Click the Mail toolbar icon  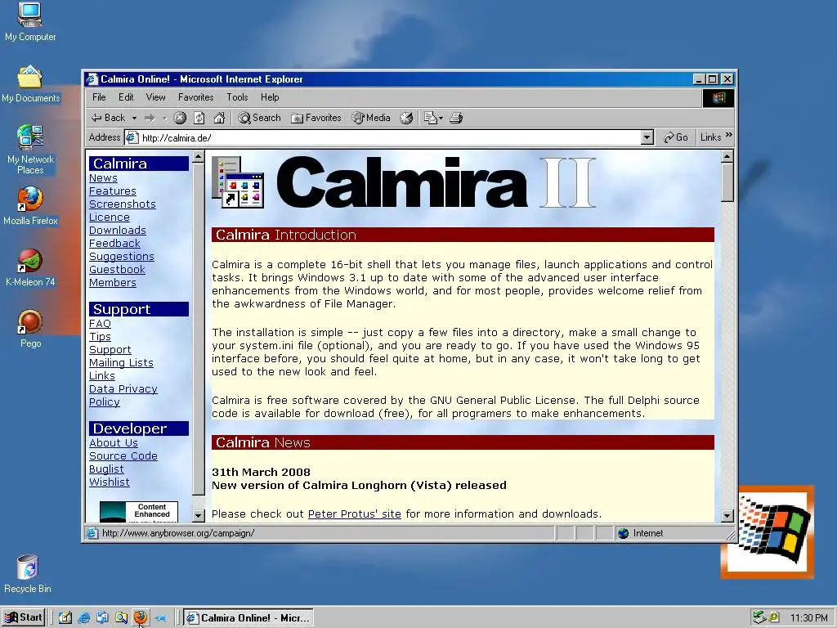430,118
